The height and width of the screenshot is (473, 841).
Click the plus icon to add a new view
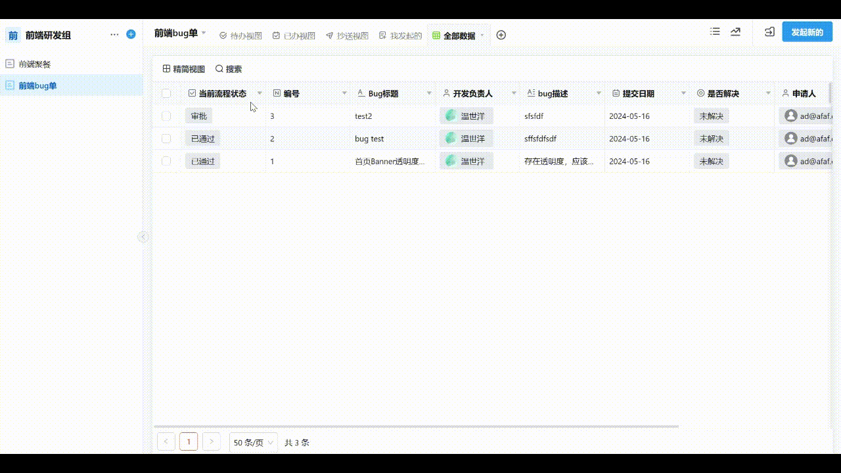click(x=501, y=35)
